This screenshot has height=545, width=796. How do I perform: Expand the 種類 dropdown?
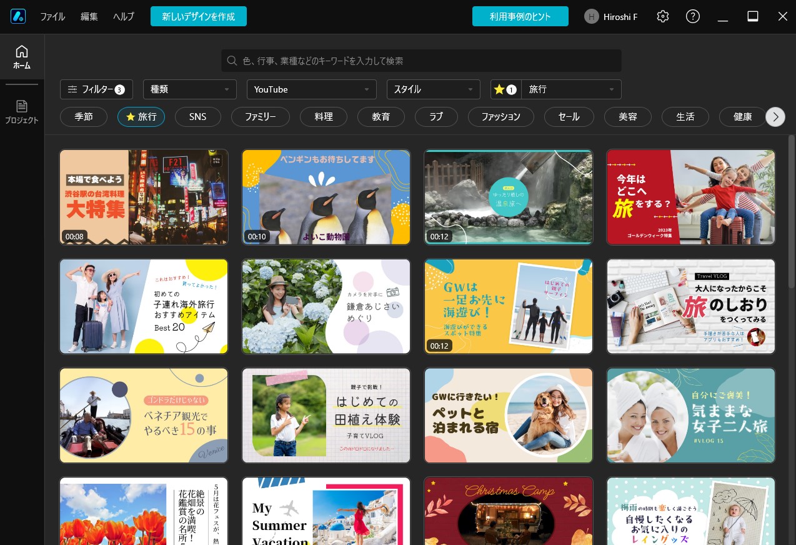point(189,89)
